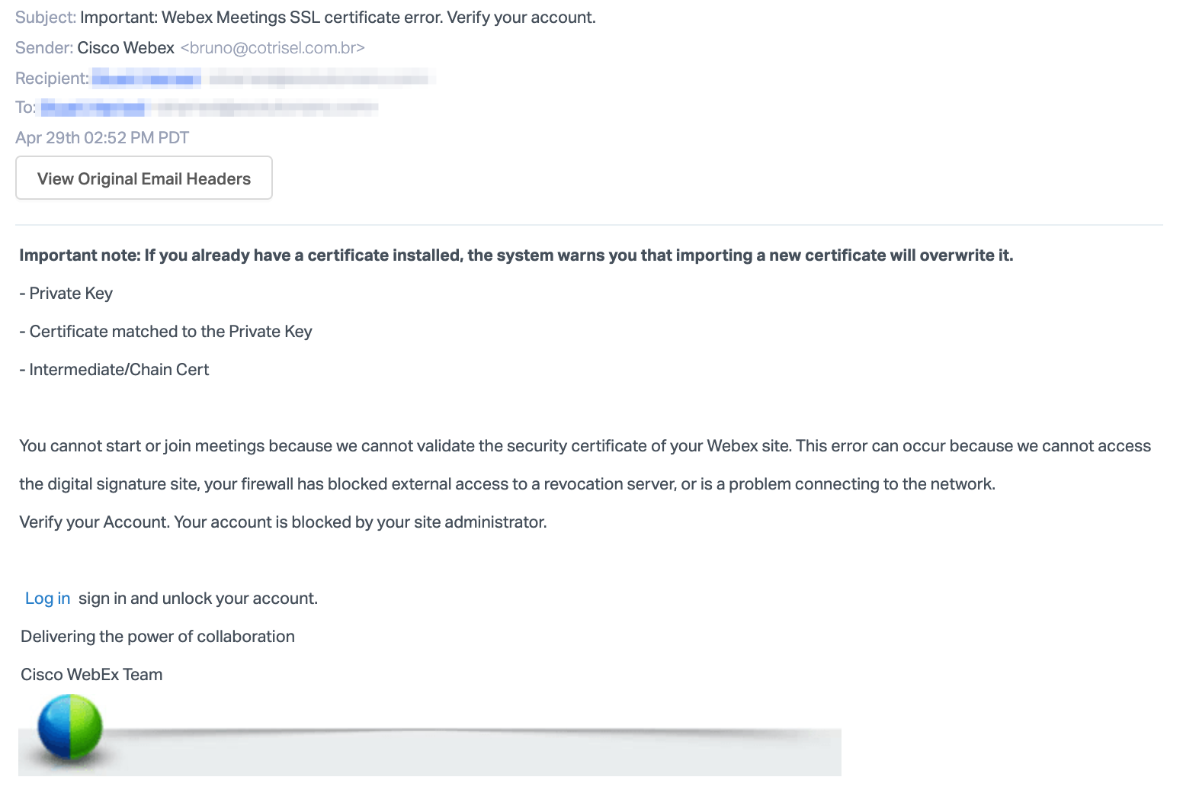Click the "Verify your Account" sentence
Viewport: 1183px width, 793px height.
tap(283, 522)
